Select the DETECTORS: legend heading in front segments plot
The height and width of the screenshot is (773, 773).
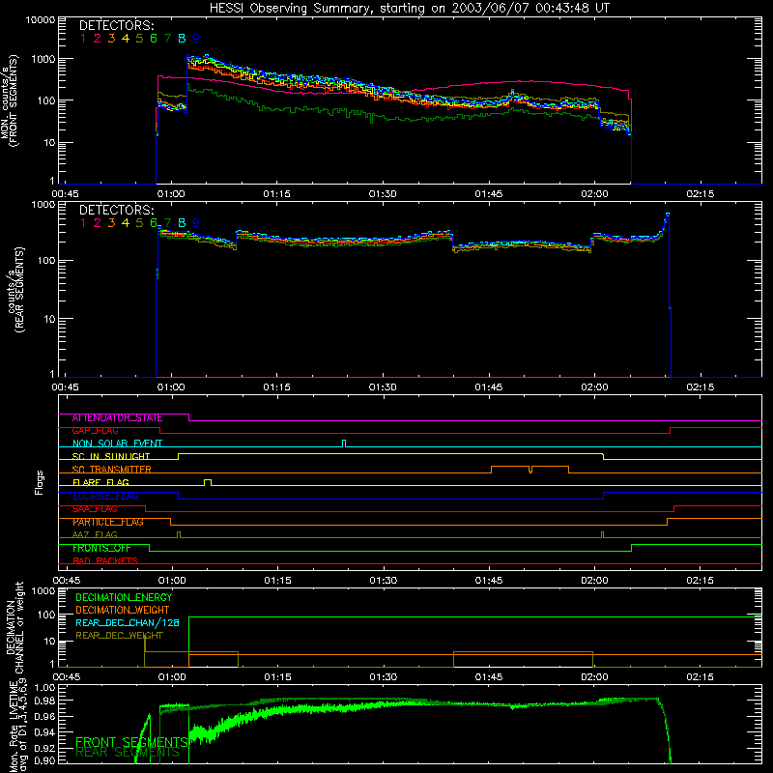pos(116,26)
